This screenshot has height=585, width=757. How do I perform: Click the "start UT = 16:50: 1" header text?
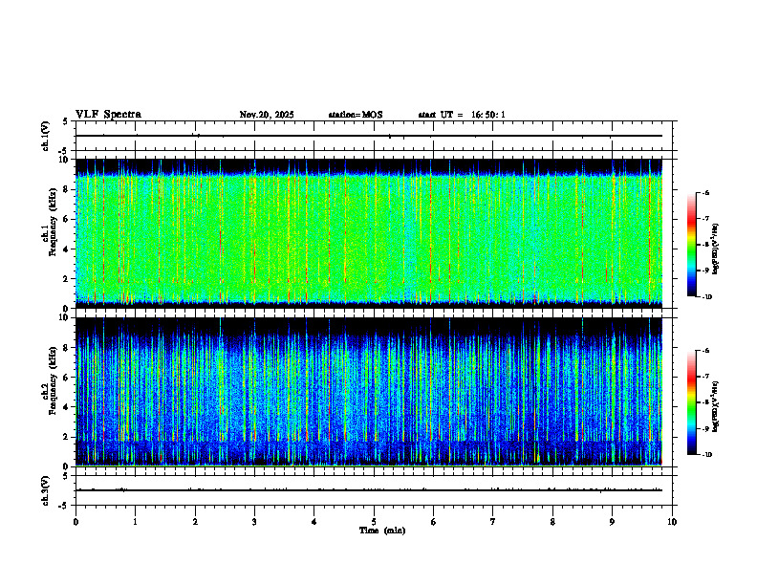(x=462, y=115)
